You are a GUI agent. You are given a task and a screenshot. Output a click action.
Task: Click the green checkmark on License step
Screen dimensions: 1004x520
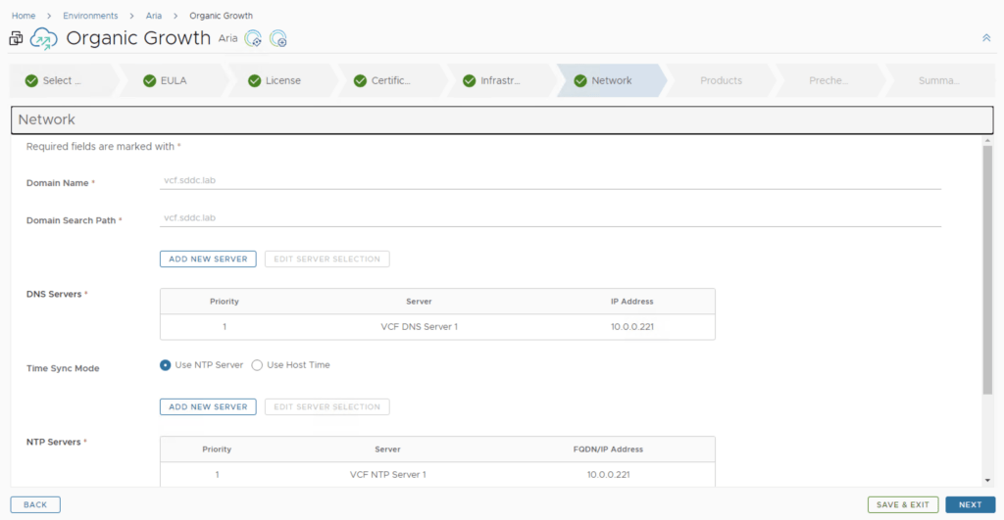coord(255,80)
